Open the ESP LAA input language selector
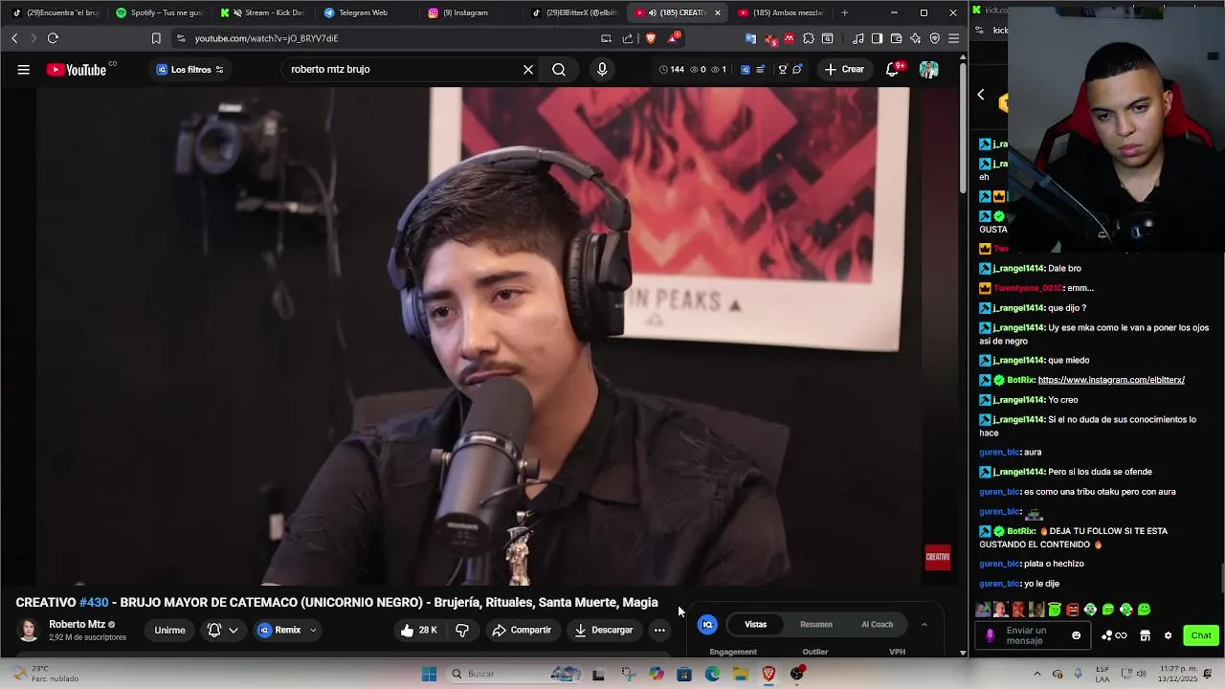 [x=1103, y=674]
